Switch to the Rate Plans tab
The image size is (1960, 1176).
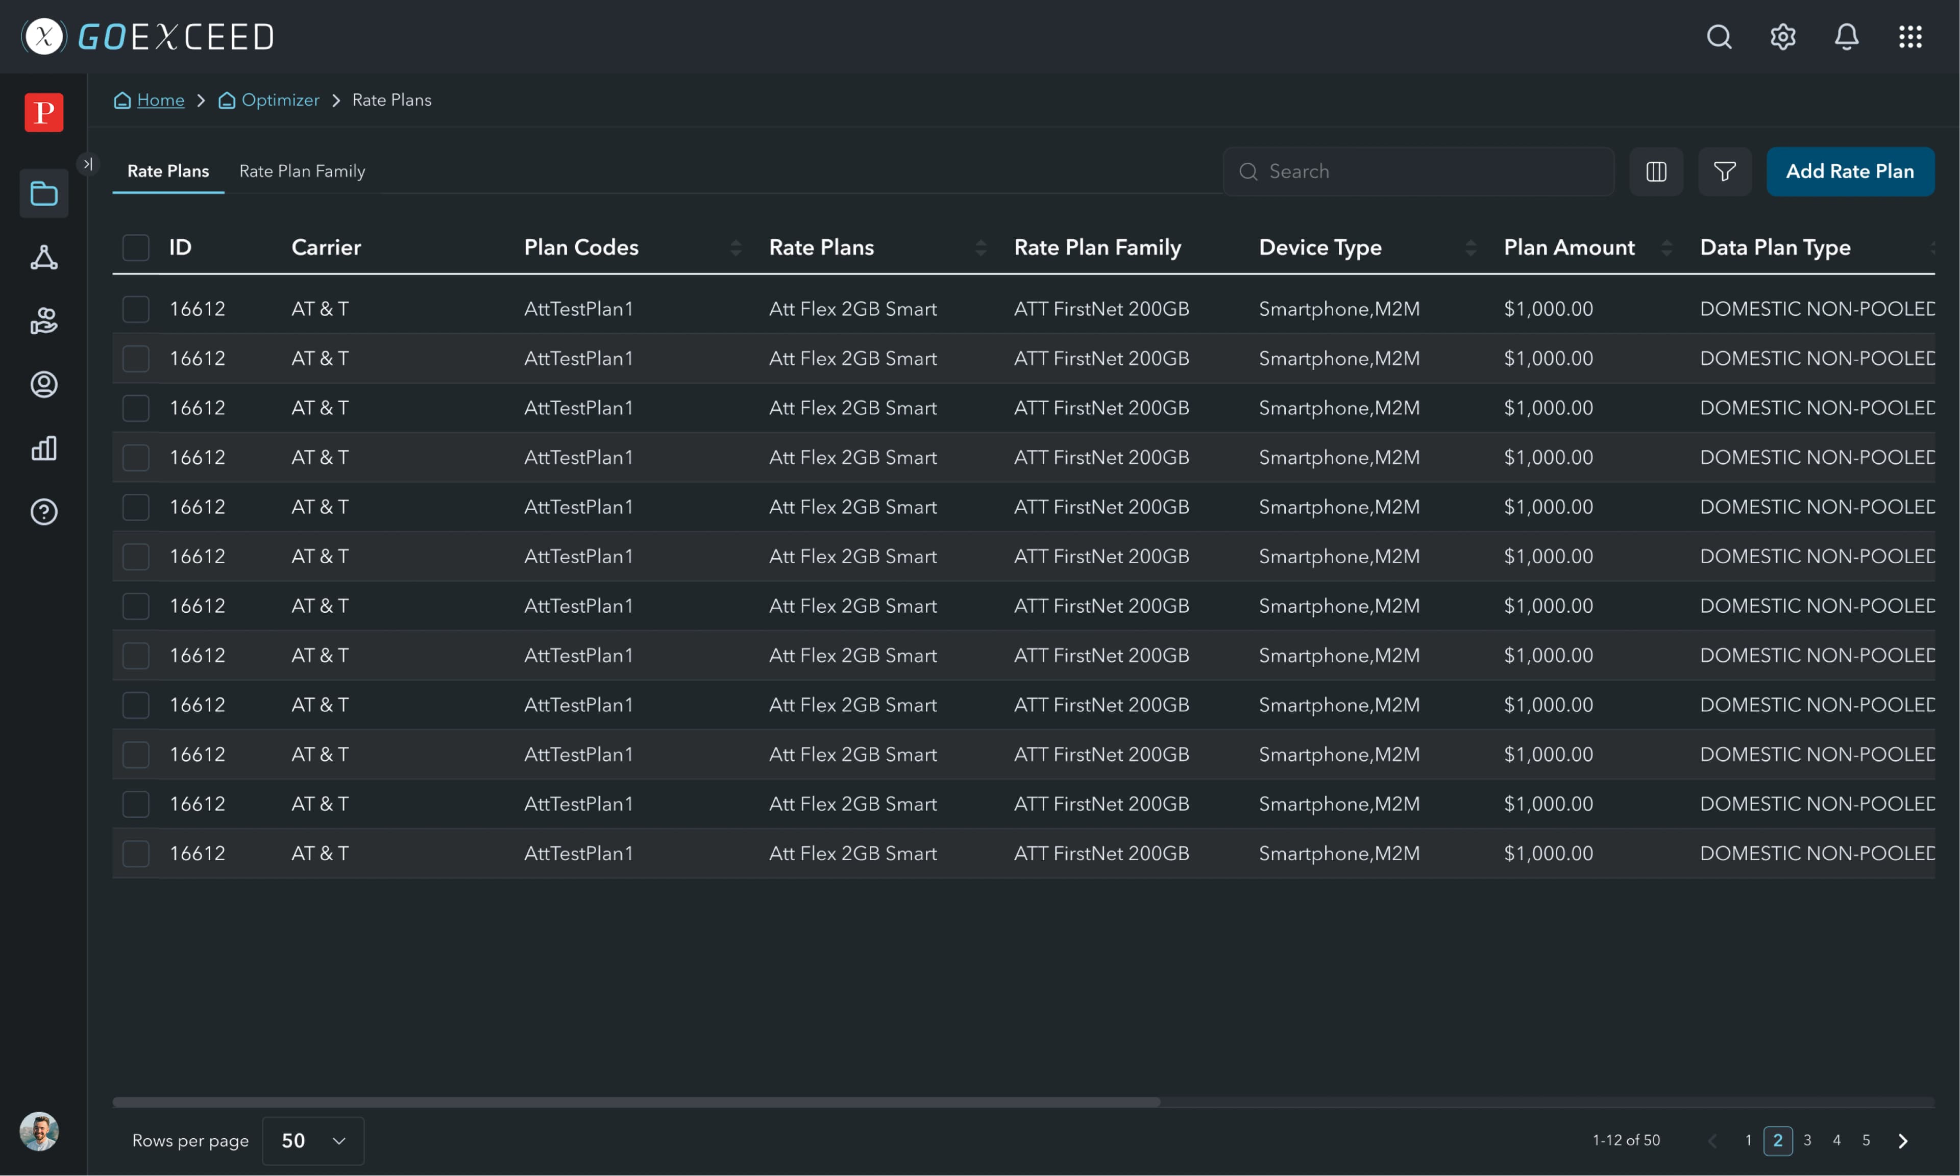168,171
